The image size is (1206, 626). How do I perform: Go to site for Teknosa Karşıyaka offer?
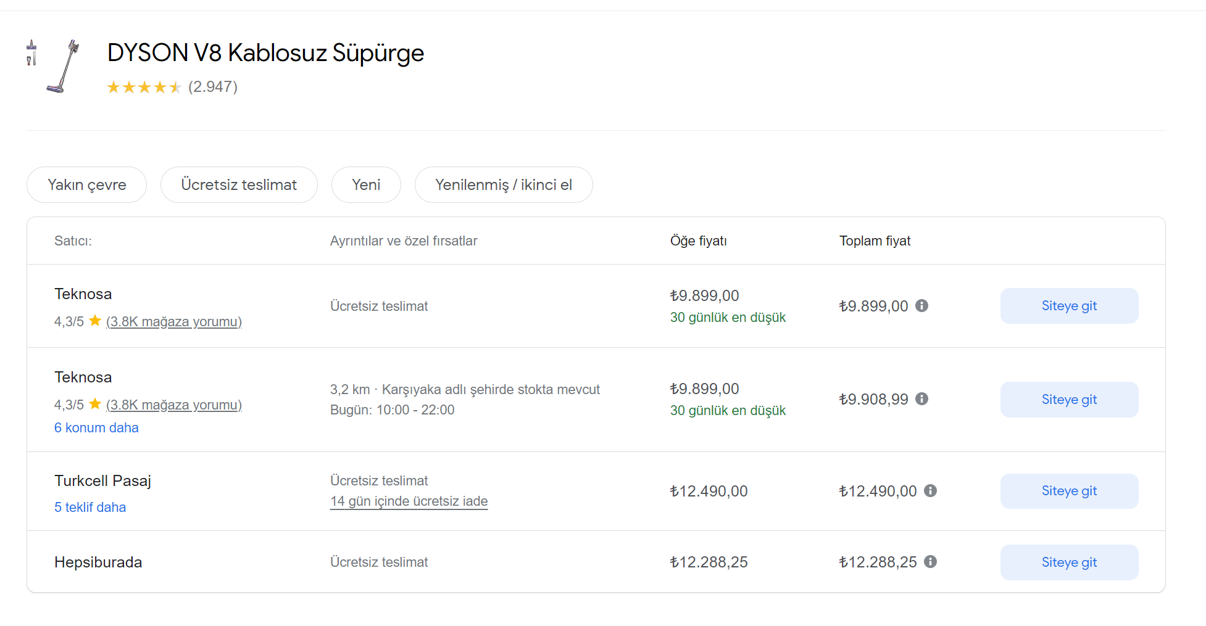[x=1069, y=400]
